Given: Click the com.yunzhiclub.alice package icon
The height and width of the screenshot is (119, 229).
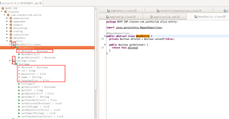Looking at the screenshot, I should [8, 15].
